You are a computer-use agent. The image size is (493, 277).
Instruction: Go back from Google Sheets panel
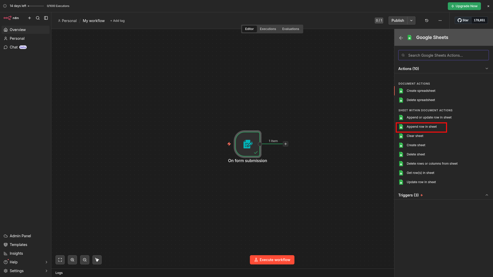401,38
